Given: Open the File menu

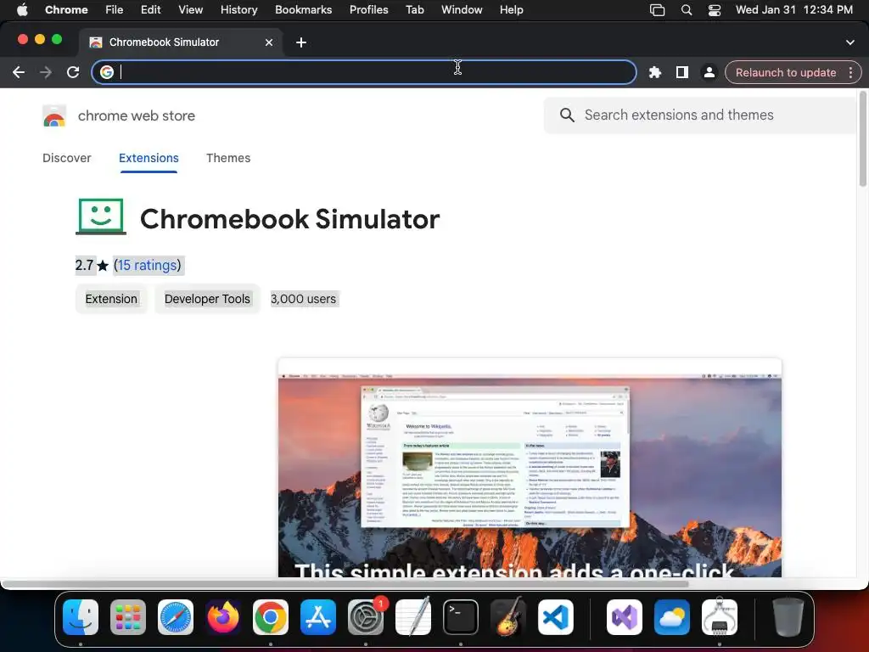Looking at the screenshot, I should click(x=115, y=10).
